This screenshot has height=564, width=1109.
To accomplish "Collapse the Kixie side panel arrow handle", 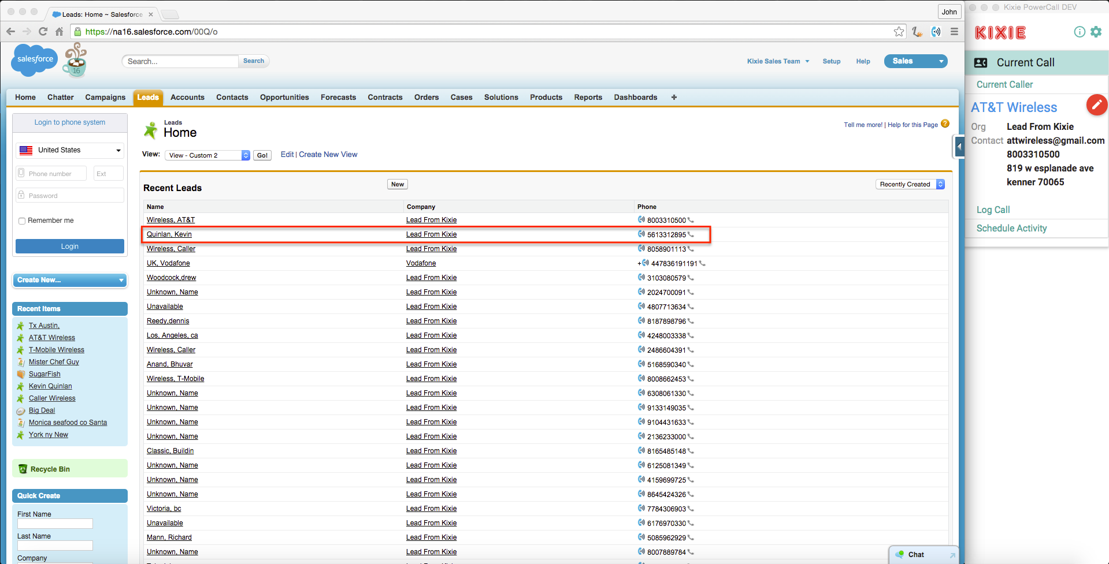I will pos(959,147).
